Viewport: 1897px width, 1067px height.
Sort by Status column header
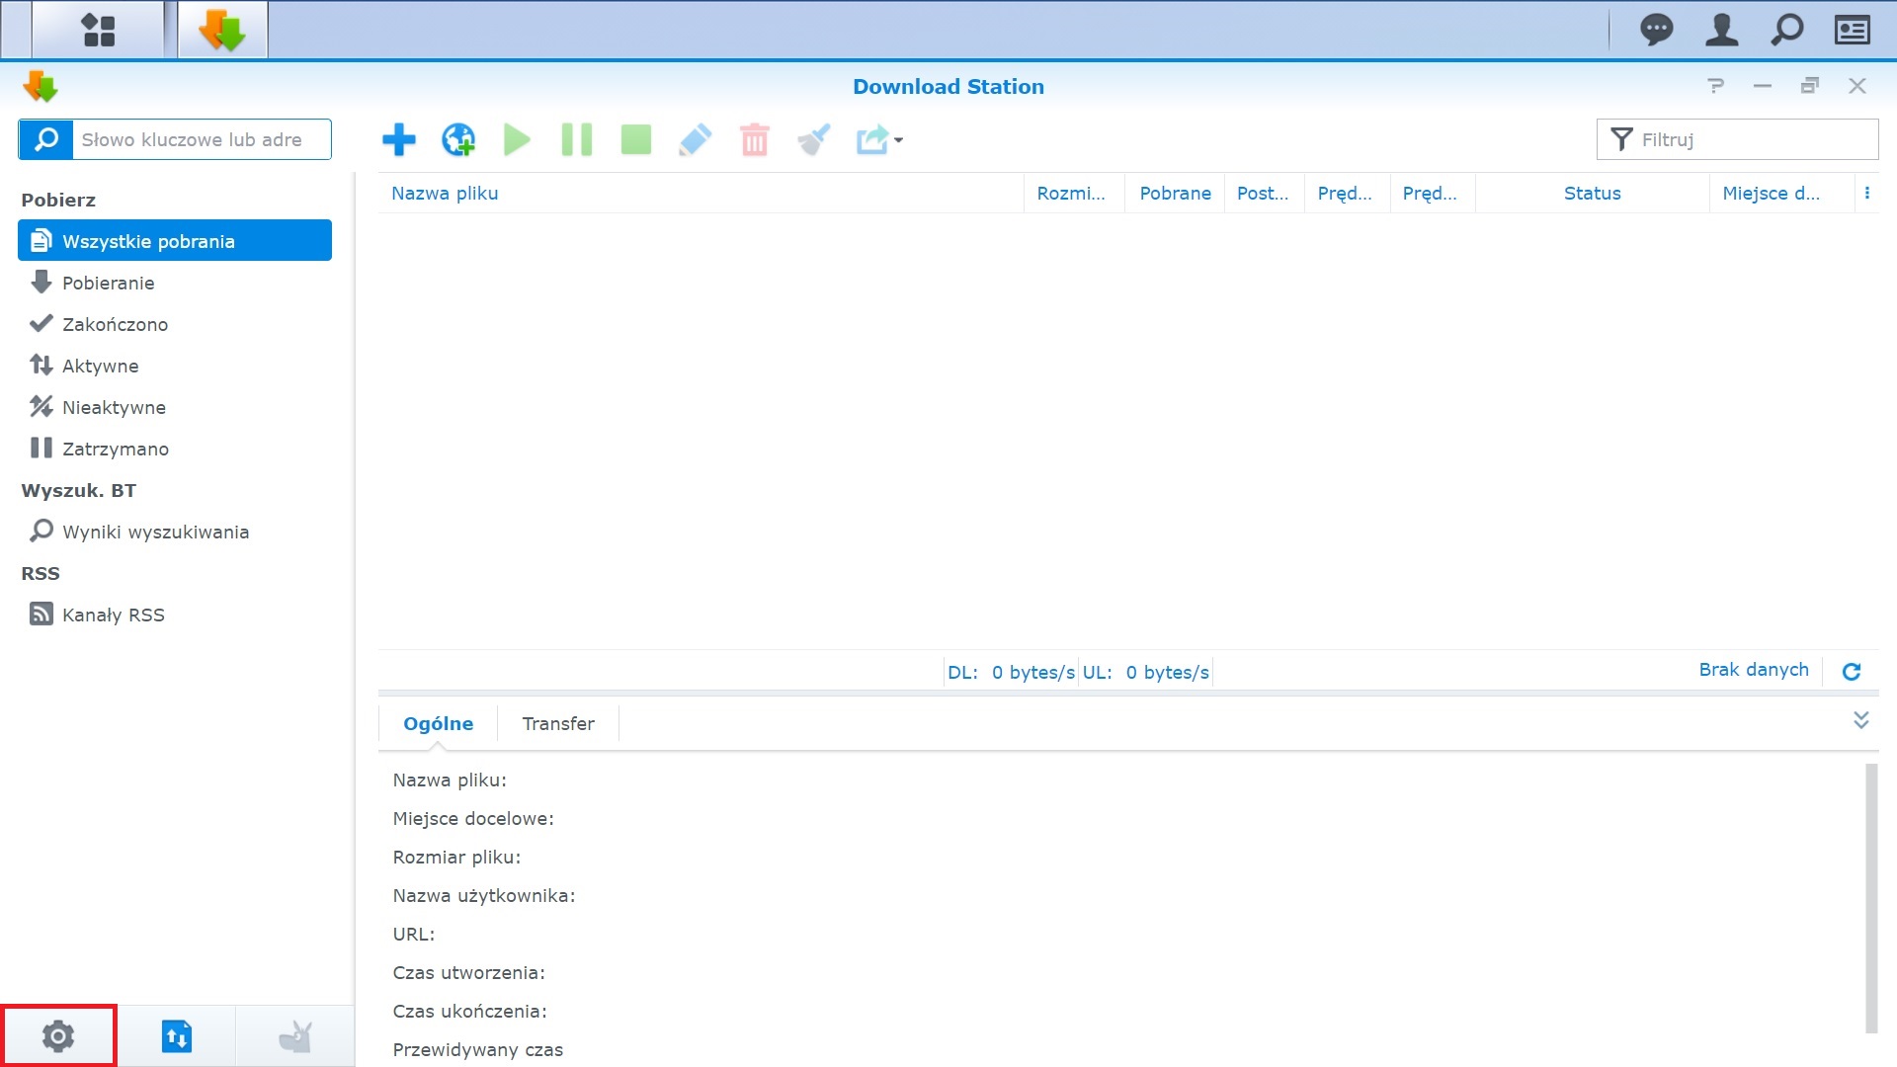click(x=1592, y=194)
